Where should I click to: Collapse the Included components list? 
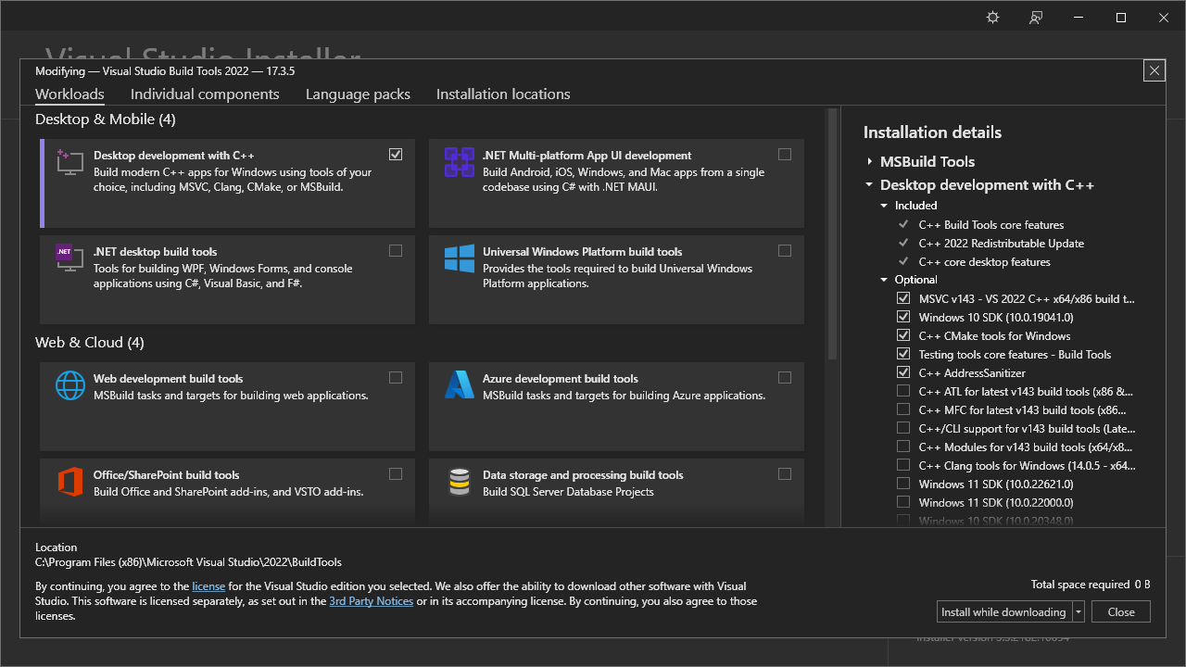point(885,206)
